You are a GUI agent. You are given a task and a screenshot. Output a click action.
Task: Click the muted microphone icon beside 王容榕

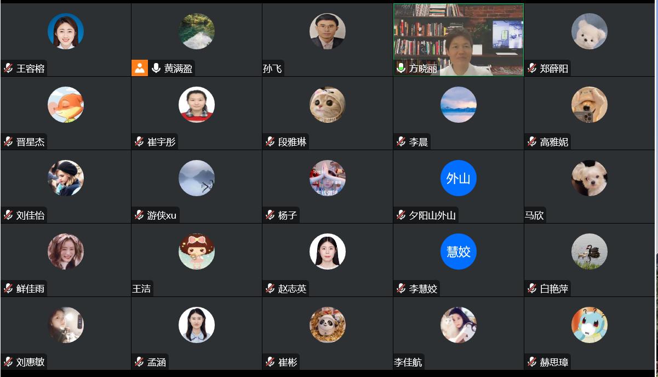click(8, 68)
